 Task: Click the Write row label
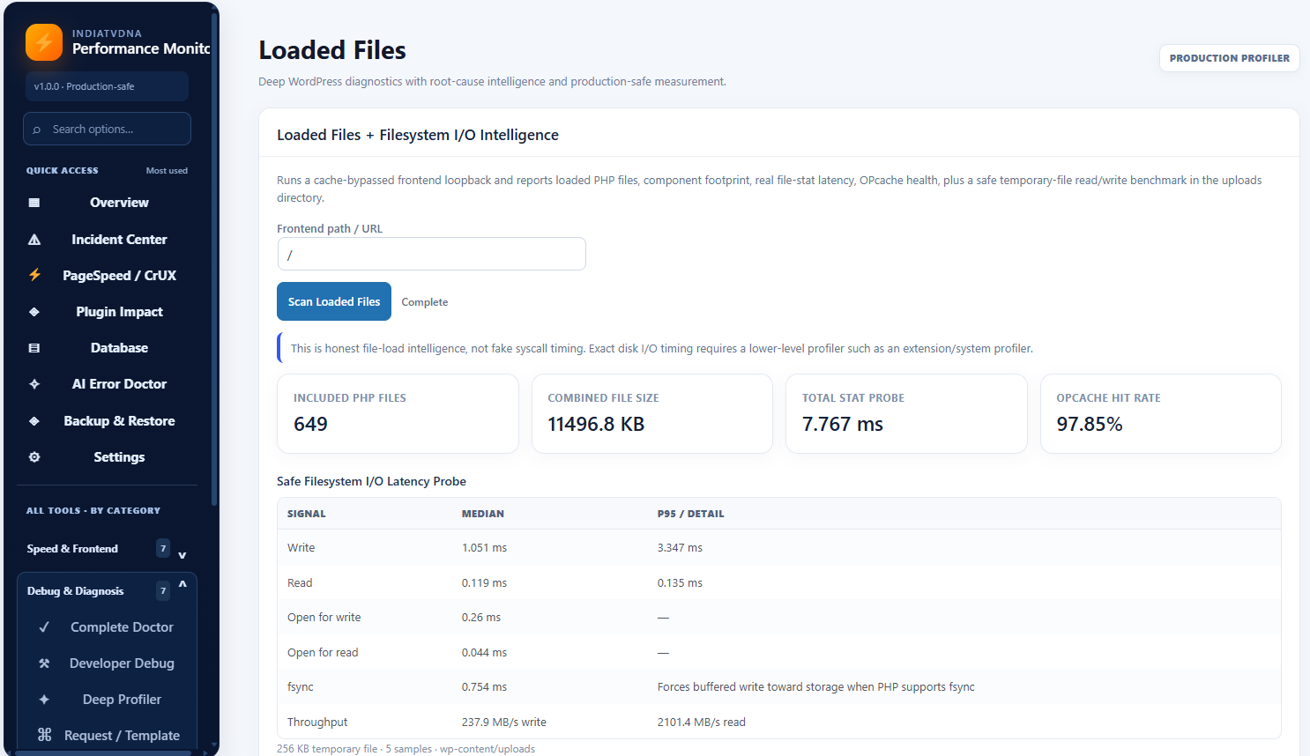point(301,548)
